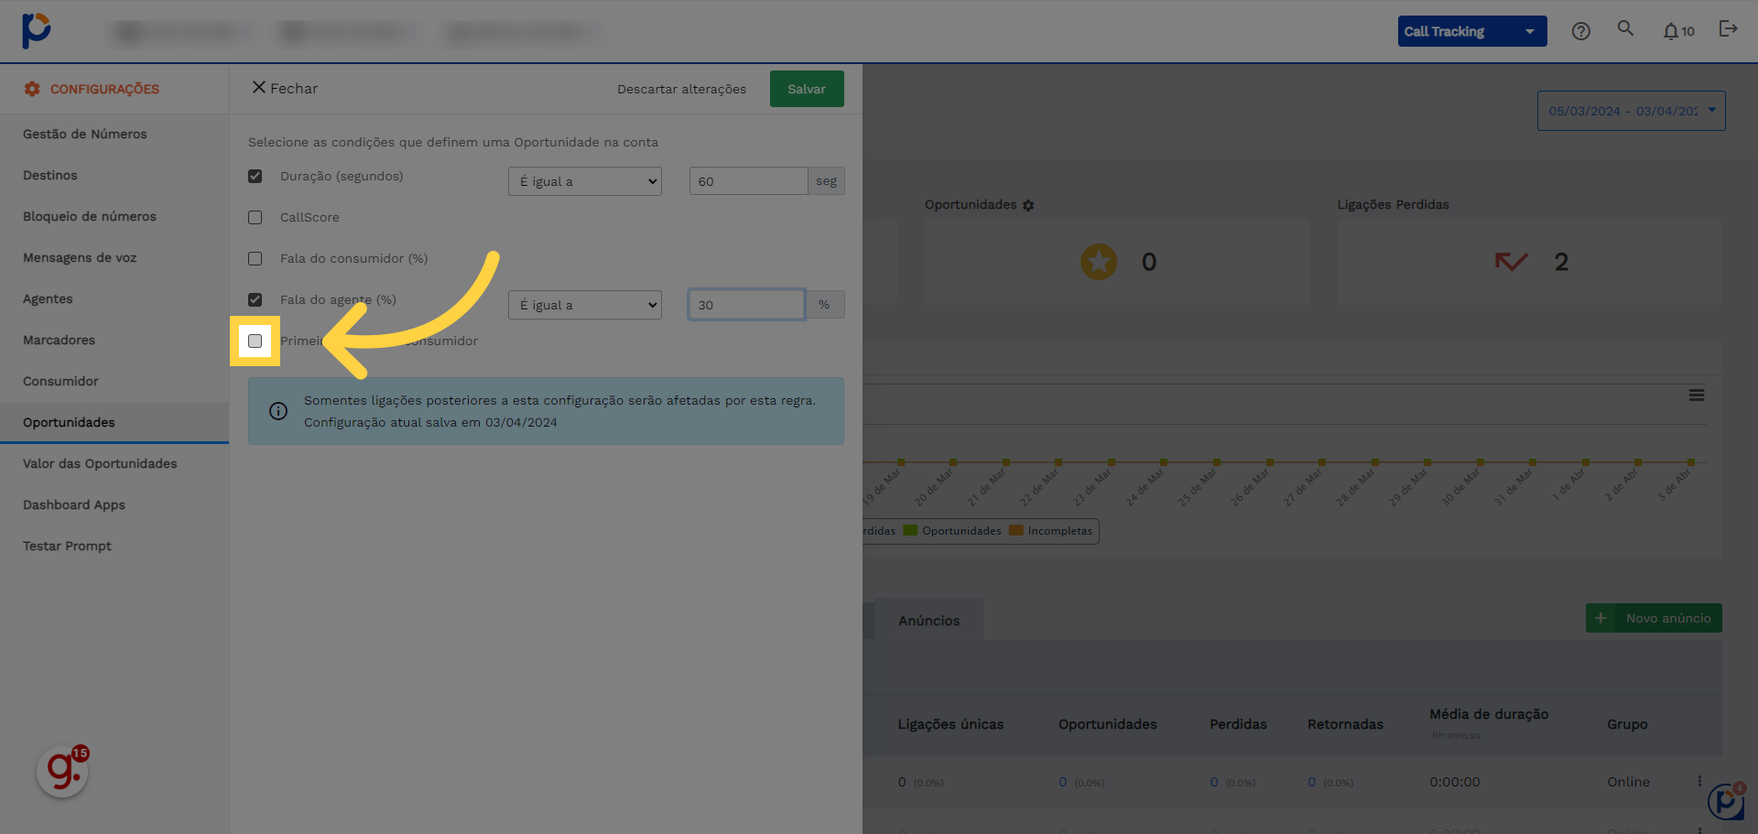Sort by Média de duração column header

coord(1489,714)
